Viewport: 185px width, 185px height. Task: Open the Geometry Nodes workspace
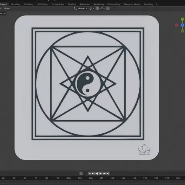coord(132,4)
